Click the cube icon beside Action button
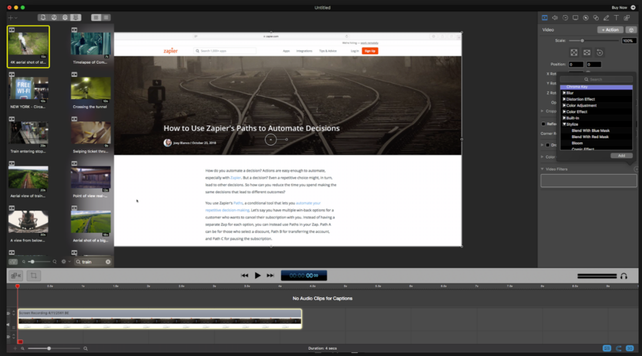The image size is (642, 356). click(x=631, y=30)
